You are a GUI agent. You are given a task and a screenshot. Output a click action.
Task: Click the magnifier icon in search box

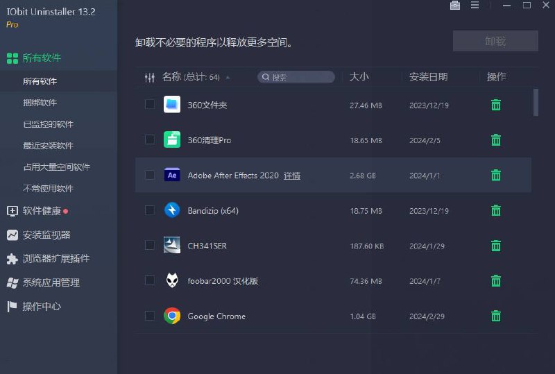click(266, 77)
